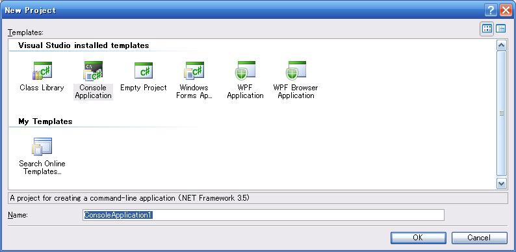Click the templates scrollbar down arrow

point(502,184)
